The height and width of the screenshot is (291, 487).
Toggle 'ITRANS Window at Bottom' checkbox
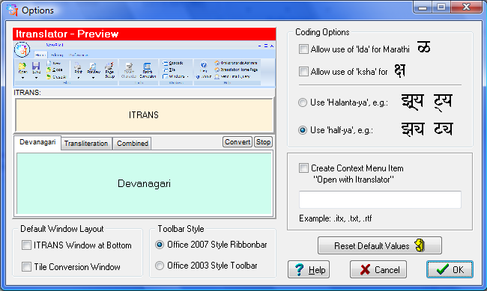point(26,245)
